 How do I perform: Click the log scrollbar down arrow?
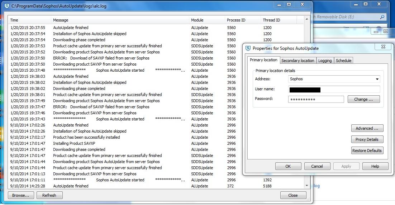(x=306, y=186)
